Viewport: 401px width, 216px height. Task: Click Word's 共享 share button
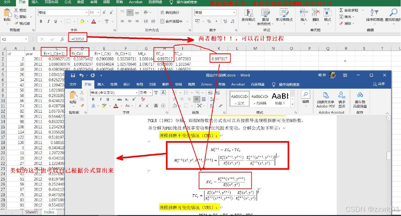click(x=379, y=84)
